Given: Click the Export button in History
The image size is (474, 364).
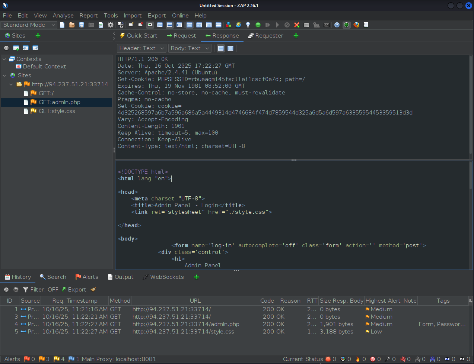Looking at the screenshot, I should tap(74, 290).
